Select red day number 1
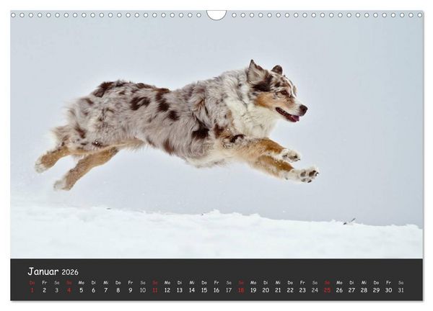Viewport: 433px width, 311px height. [x=32, y=290]
